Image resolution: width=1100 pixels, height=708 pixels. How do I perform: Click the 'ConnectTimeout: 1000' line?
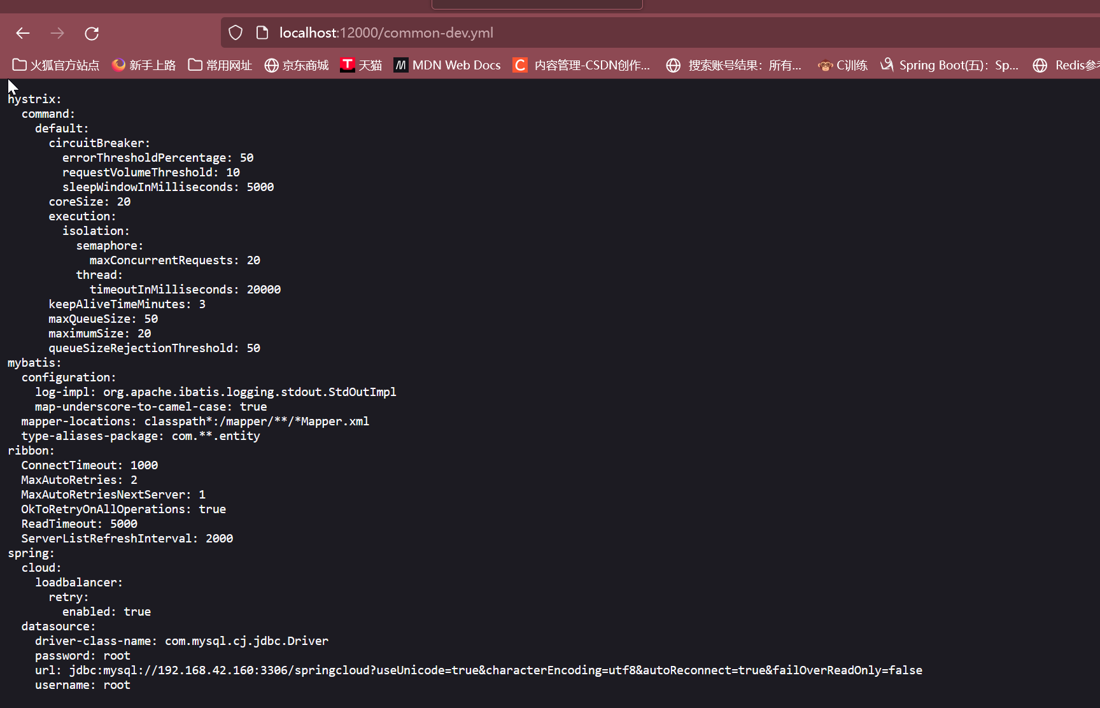pos(90,465)
